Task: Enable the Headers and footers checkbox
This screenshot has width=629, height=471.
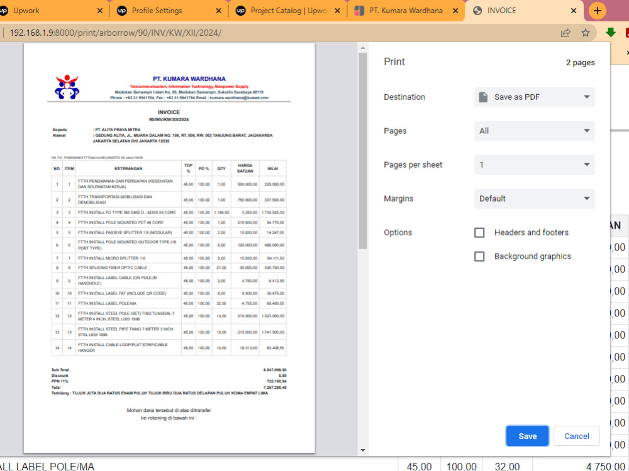Action: (479, 233)
